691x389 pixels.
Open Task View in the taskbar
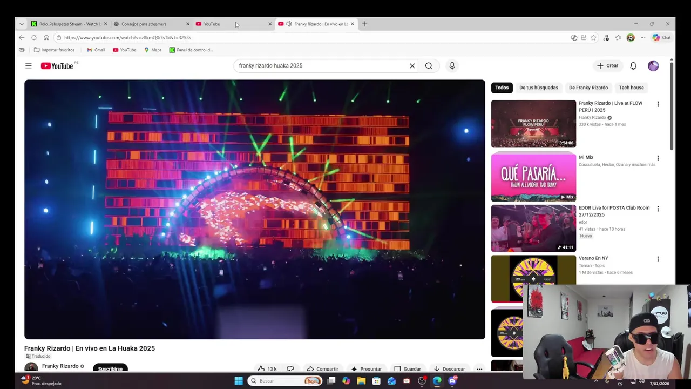(331, 381)
